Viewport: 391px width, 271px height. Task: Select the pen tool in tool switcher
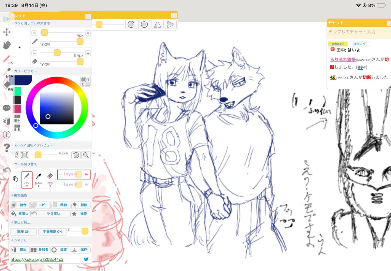tap(27, 180)
